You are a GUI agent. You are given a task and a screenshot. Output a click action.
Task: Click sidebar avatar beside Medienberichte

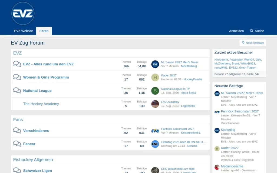pyautogui.click(x=217, y=167)
